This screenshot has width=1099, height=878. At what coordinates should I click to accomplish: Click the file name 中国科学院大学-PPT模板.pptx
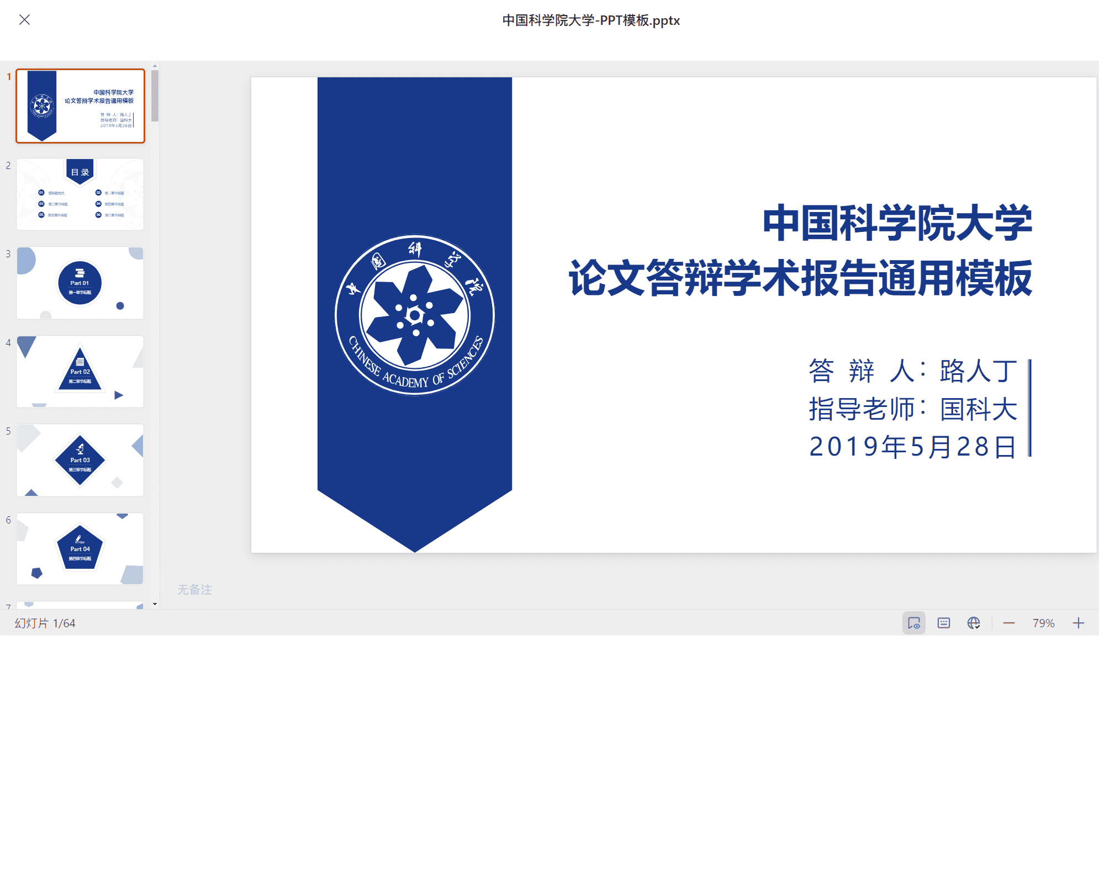(591, 20)
